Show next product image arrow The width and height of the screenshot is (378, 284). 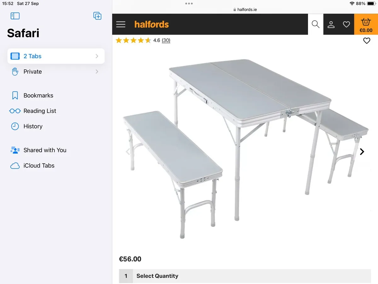tap(362, 152)
